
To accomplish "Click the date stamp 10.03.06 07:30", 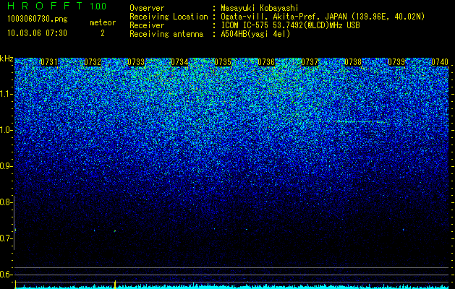I will pos(37,33).
